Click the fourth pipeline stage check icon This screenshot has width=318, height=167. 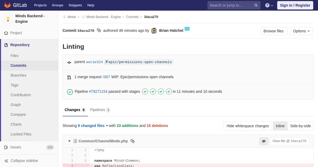pos(169,91)
